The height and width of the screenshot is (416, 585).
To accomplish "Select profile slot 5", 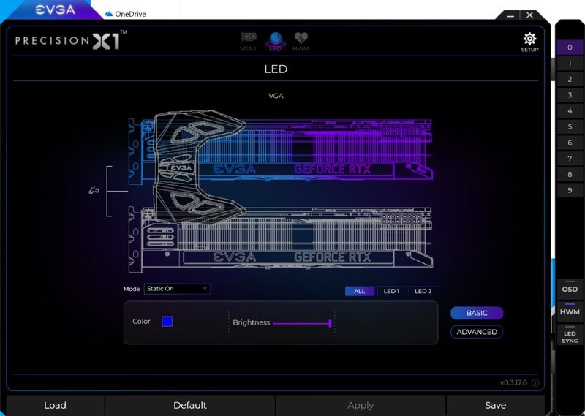I will pos(570,127).
